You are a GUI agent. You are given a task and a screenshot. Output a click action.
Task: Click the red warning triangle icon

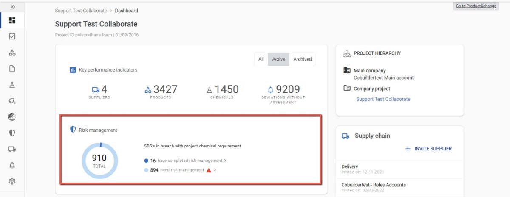pos(209,170)
